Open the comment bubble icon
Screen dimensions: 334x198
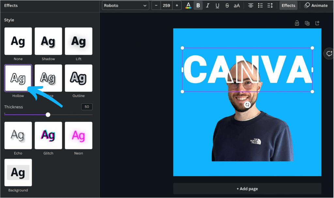pyautogui.click(x=329, y=53)
